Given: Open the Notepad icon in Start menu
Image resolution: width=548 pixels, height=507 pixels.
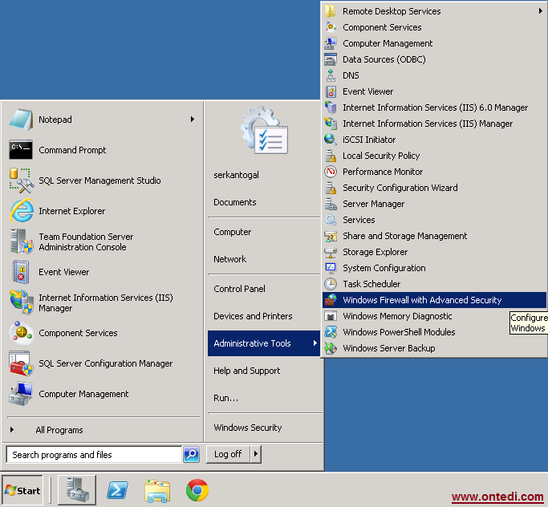Looking at the screenshot, I should click(21, 120).
